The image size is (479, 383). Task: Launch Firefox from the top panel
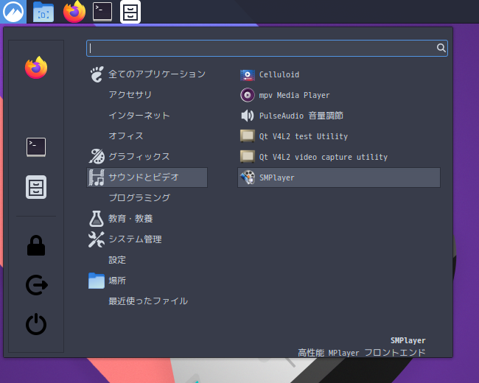(74, 12)
